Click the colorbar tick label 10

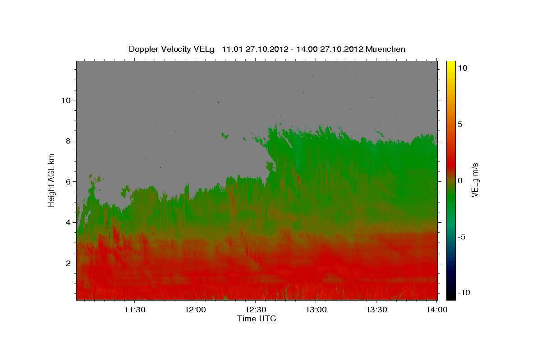[x=462, y=67]
